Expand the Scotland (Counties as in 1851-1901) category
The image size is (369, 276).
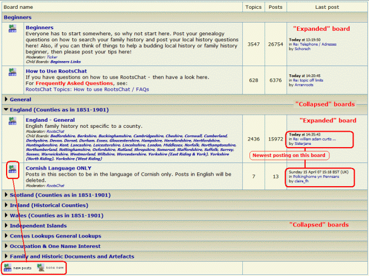click(60, 195)
